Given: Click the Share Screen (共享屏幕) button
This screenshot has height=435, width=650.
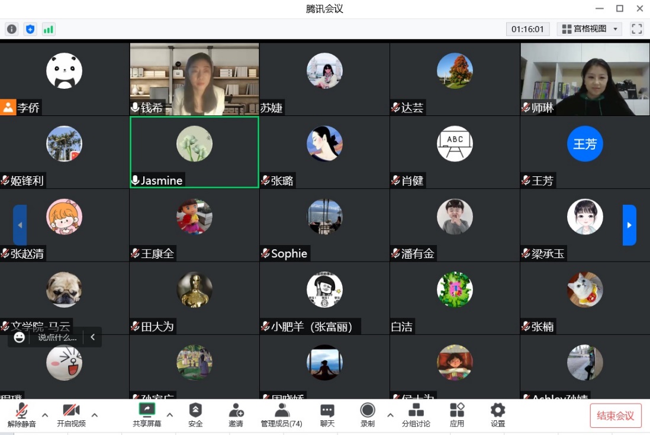Looking at the screenshot, I should click(147, 414).
